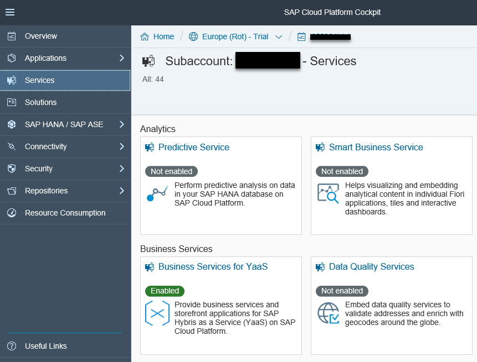Open the Europe (Rot) - Trial region dropdown
This screenshot has height=362, width=477.
pyautogui.click(x=279, y=36)
